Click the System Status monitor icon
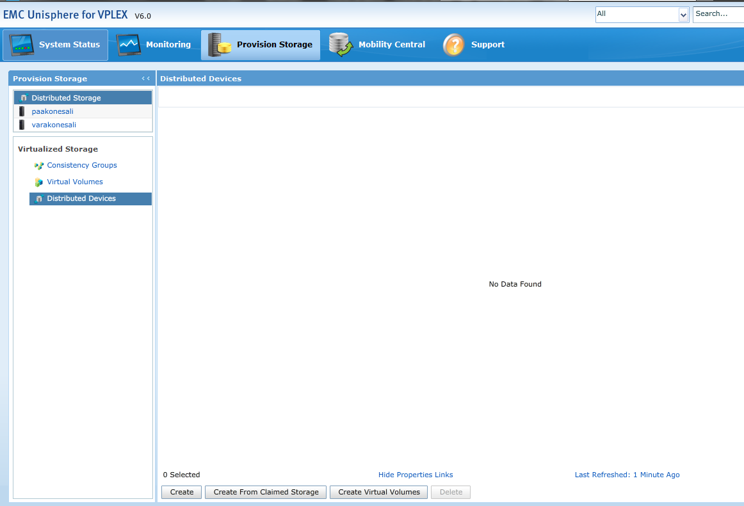The image size is (744, 506). point(21,45)
